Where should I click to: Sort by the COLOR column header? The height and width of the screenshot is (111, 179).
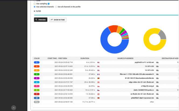coord(37,58)
